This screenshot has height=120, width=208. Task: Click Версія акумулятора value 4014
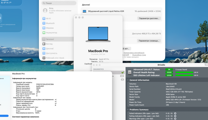click(38, 92)
